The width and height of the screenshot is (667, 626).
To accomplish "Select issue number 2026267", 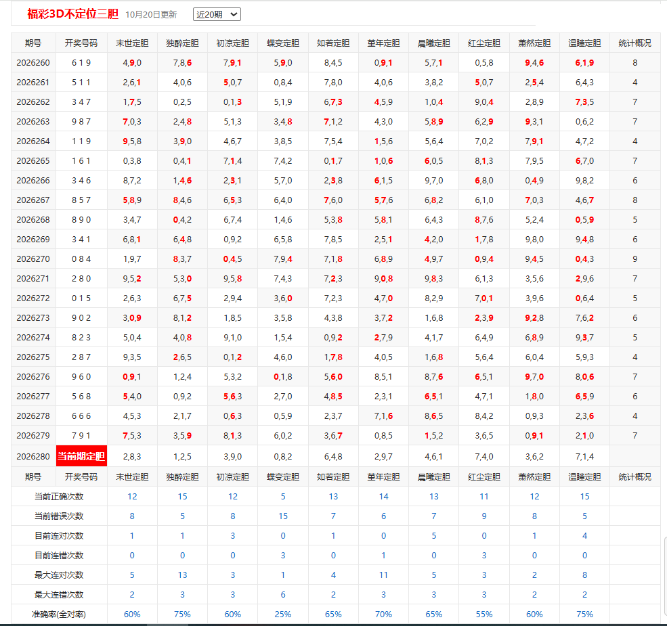I will pyautogui.click(x=33, y=200).
